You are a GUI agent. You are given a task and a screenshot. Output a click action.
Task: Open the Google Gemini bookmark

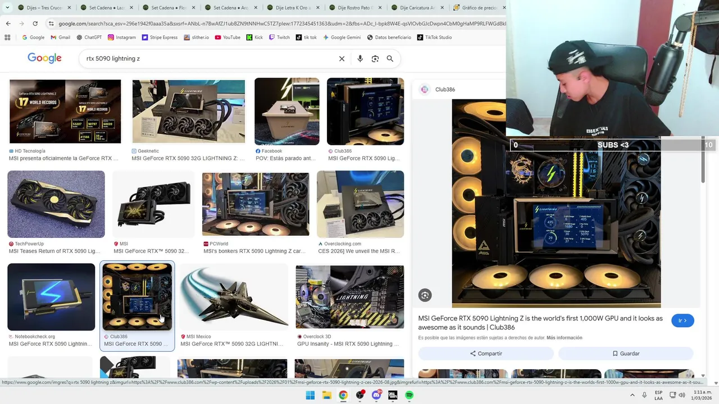pos(342,38)
